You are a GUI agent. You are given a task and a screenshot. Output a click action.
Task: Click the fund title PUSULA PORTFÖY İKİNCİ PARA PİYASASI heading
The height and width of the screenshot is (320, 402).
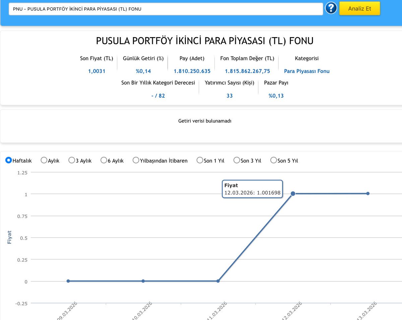pyautogui.click(x=205, y=41)
